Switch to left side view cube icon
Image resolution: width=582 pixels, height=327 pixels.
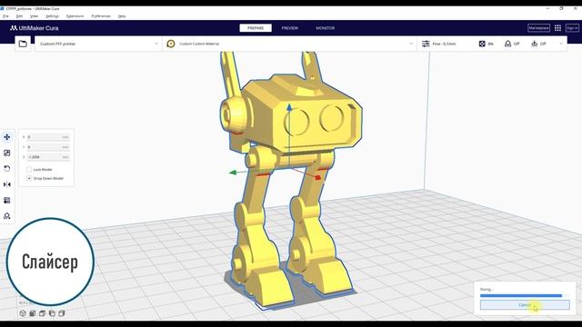(52, 313)
